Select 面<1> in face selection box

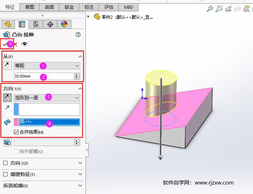click(x=49, y=122)
